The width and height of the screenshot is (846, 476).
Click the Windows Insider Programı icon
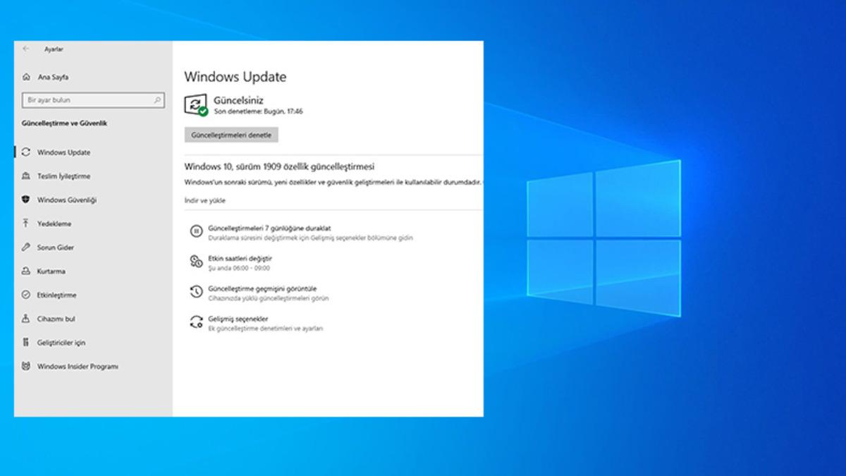(x=26, y=366)
